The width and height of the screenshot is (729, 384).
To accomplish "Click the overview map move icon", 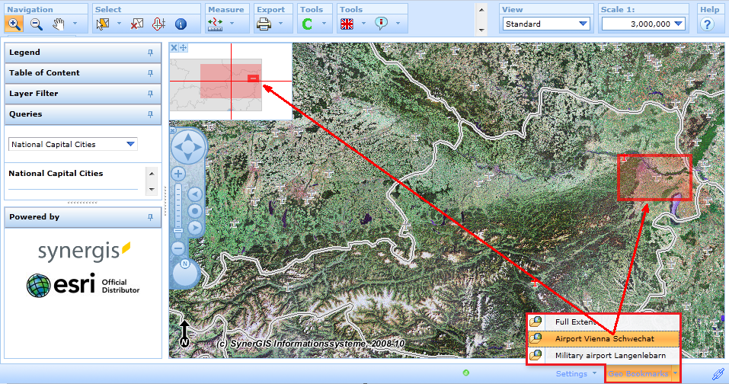I will (x=183, y=47).
